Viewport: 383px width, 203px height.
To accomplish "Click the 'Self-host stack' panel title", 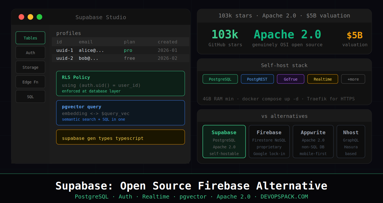I will click(284, 65).
